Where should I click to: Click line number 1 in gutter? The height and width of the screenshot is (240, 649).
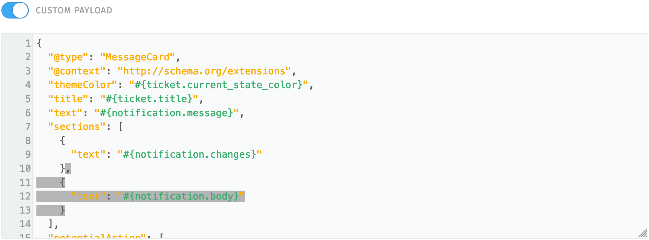[x=28, y=43]
